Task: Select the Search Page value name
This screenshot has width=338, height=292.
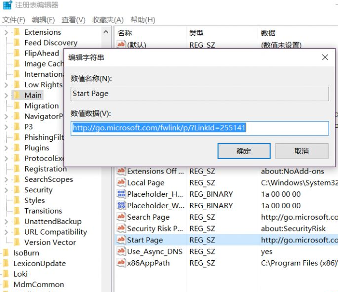Action: pyautogui.click(x=148, y=217)
